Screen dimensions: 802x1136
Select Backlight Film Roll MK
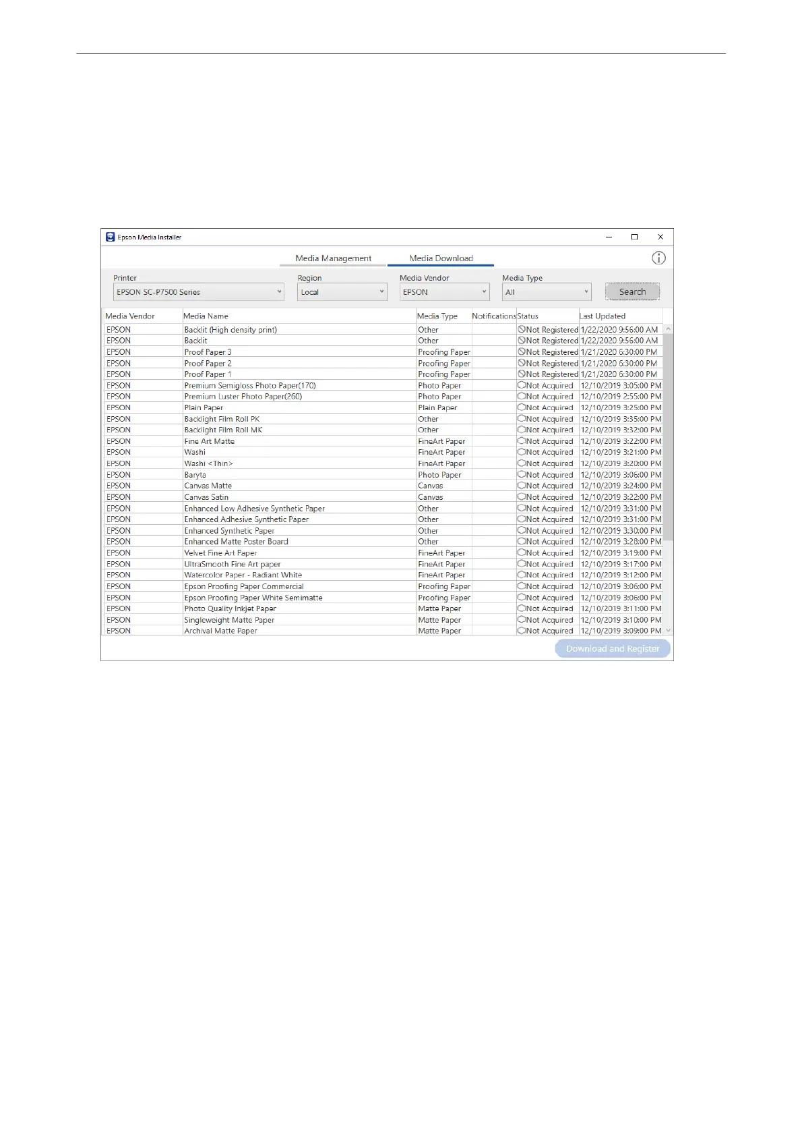tap(223, 430)
